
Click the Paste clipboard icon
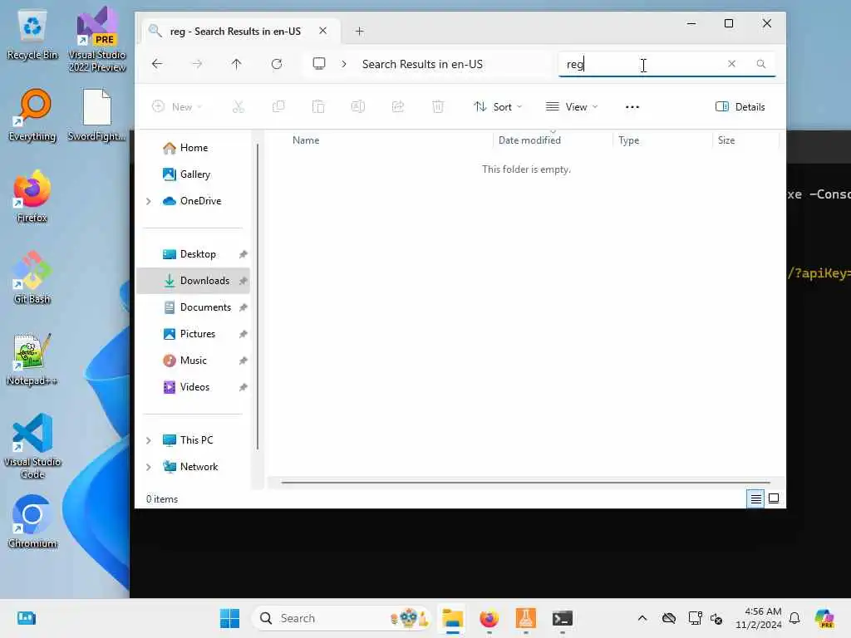click(318, 107)
